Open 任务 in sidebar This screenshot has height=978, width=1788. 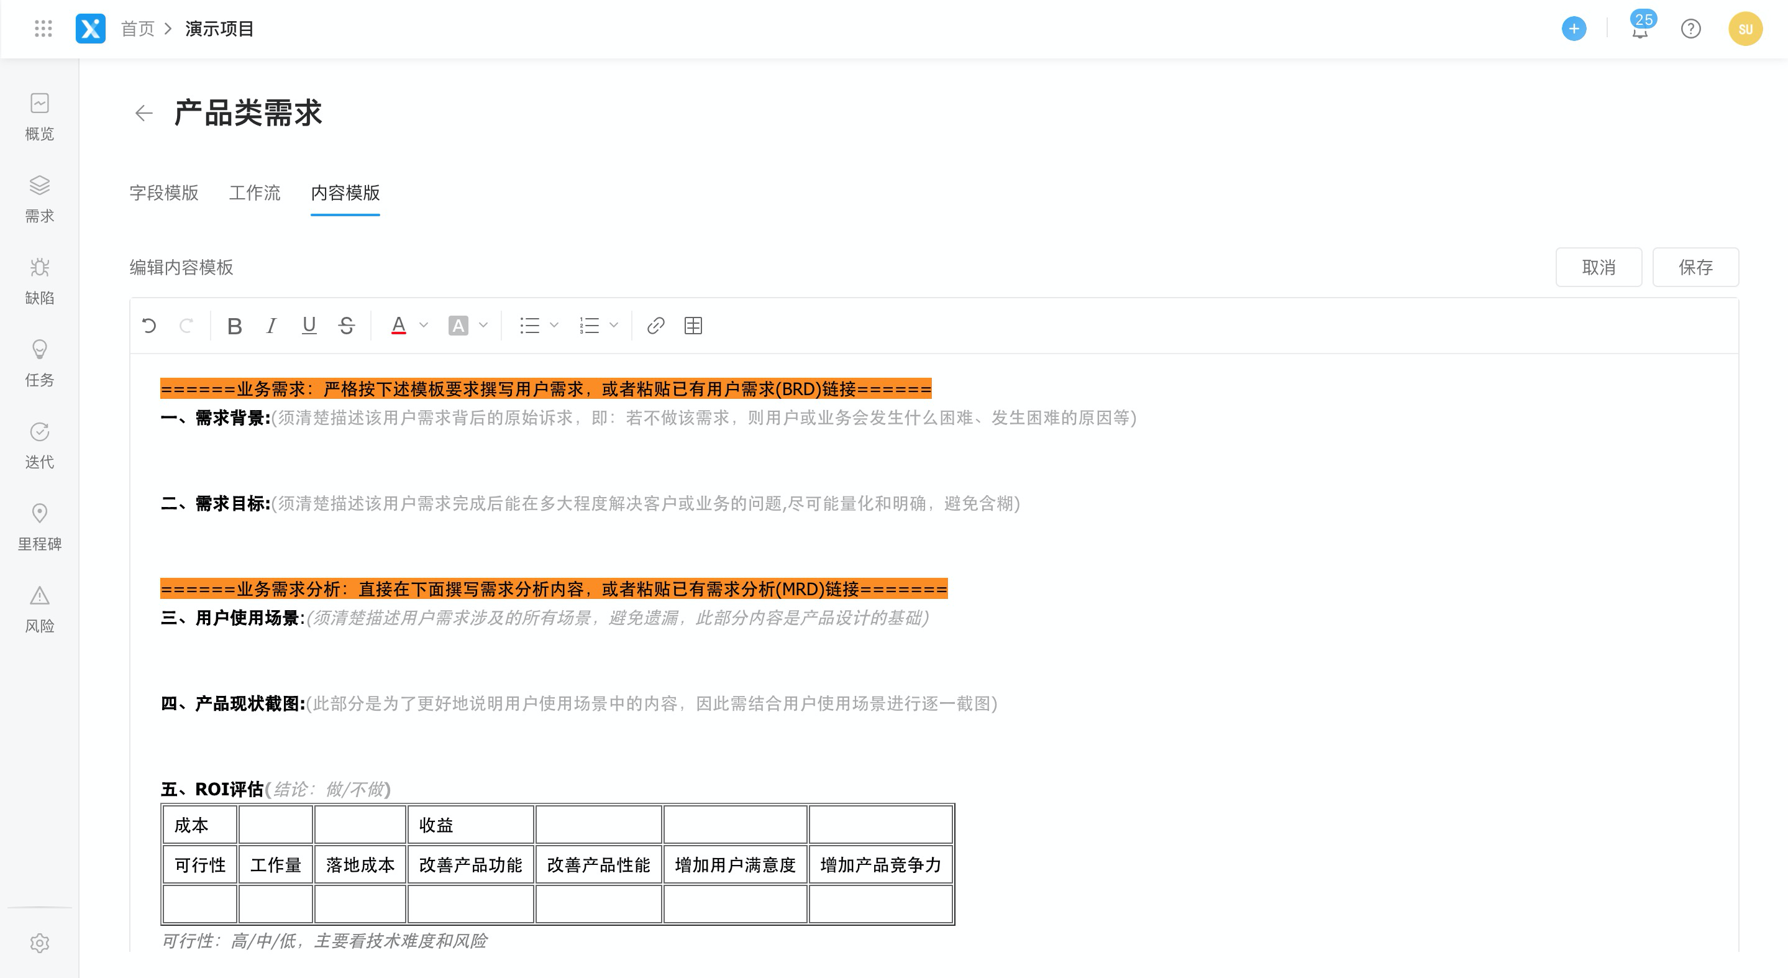point(40,363)
